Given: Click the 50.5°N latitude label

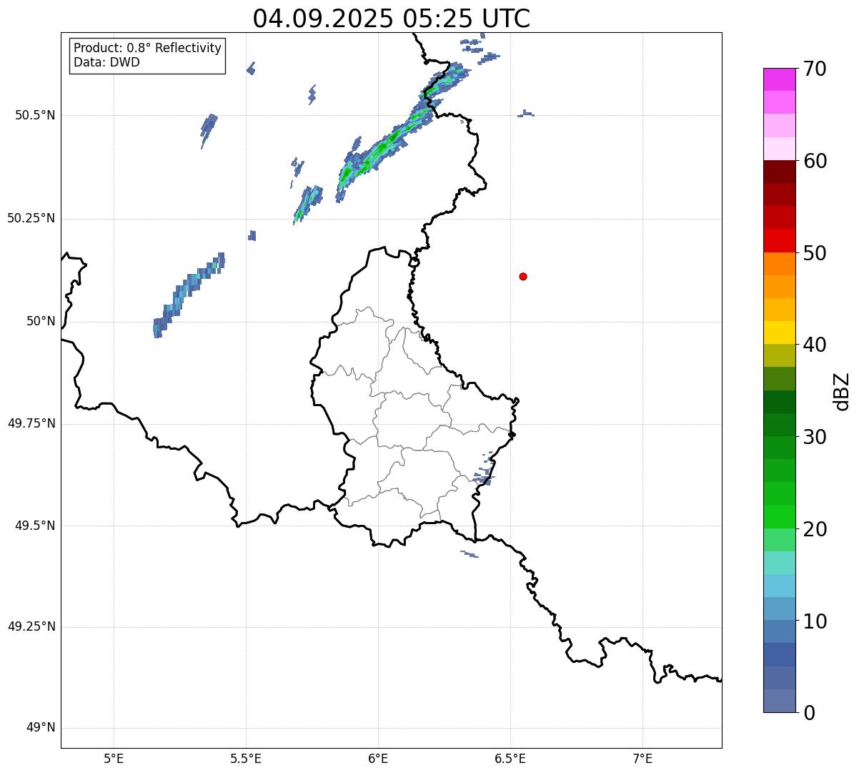Looking at the screenshot, I should click(35, 115).
